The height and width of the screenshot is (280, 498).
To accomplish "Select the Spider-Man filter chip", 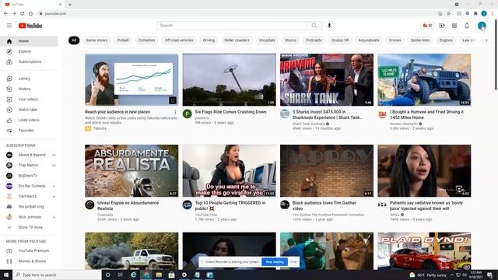I will [x=420, y=40].
